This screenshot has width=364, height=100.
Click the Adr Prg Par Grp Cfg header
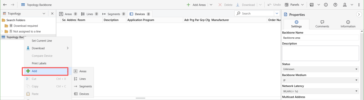tap(197, 20)
